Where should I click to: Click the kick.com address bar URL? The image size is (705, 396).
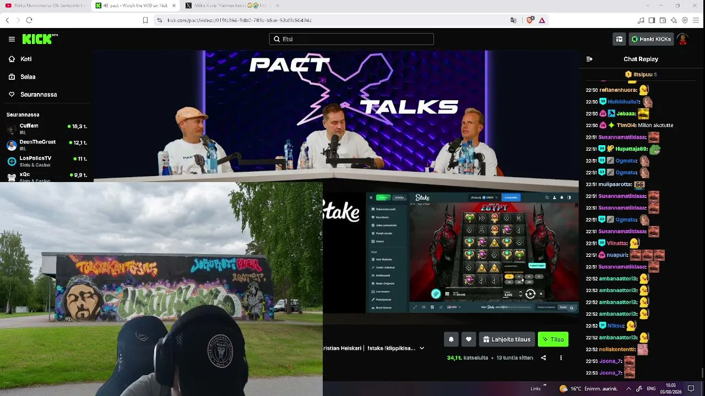click(x=240, y=20)
